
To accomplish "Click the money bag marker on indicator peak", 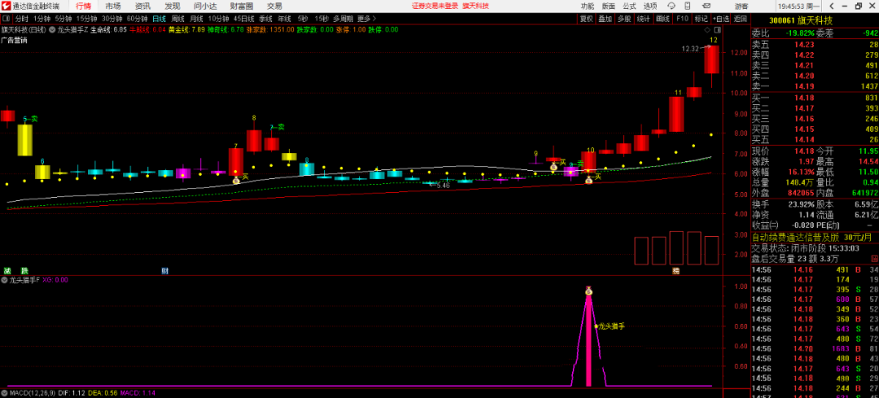I will click(x=588, y=291).
